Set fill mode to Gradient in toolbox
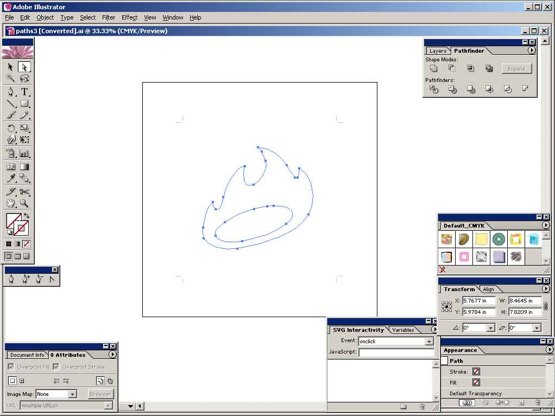555x416 pixels. (x=17, y=244)
